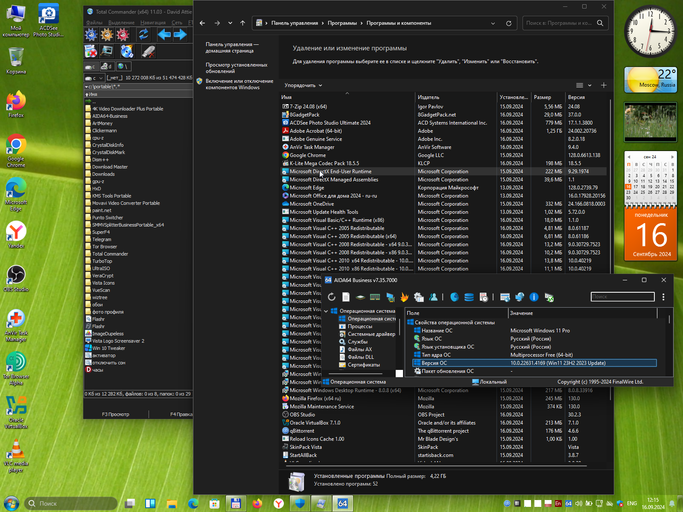The image size is (683, 512).
Task: Select Службы in the AIDA64 tree
Action: coord(358,342)
